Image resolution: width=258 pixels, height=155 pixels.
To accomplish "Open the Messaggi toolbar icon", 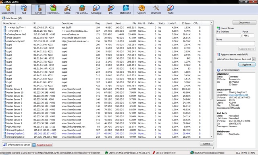I will point(96,9).
